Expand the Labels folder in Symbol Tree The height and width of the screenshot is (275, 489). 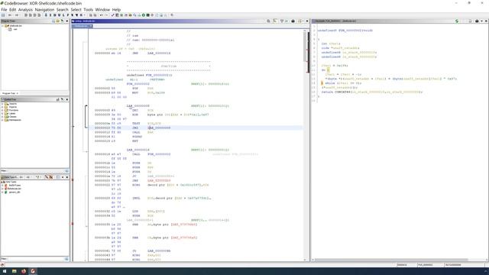click(2, 114)
